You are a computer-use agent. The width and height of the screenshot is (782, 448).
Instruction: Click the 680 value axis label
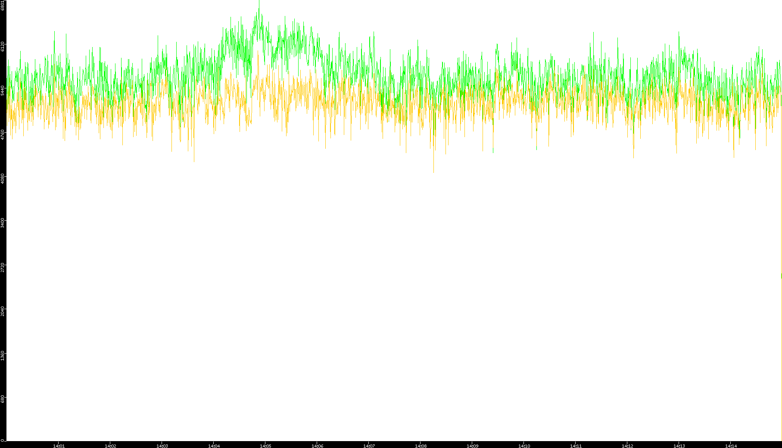tap(3, 399)
